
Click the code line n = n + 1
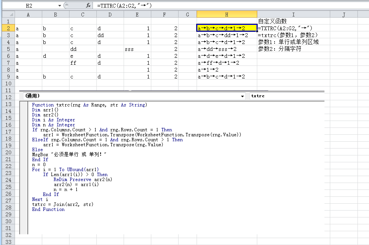click(65, 189)
